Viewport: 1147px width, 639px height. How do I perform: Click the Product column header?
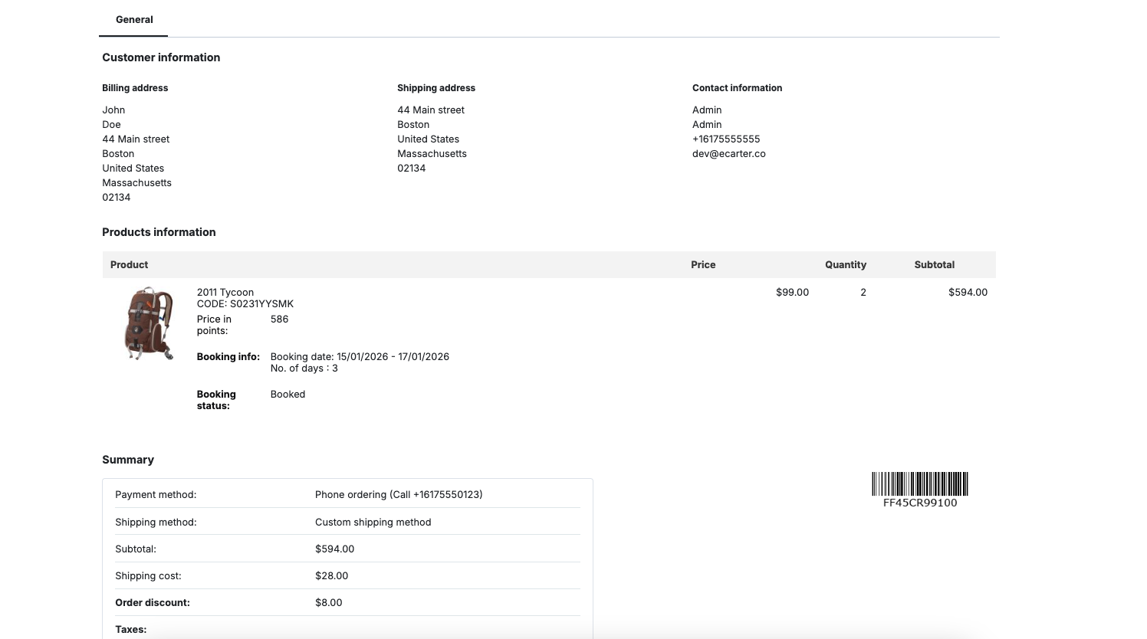(x=129, y=264)
